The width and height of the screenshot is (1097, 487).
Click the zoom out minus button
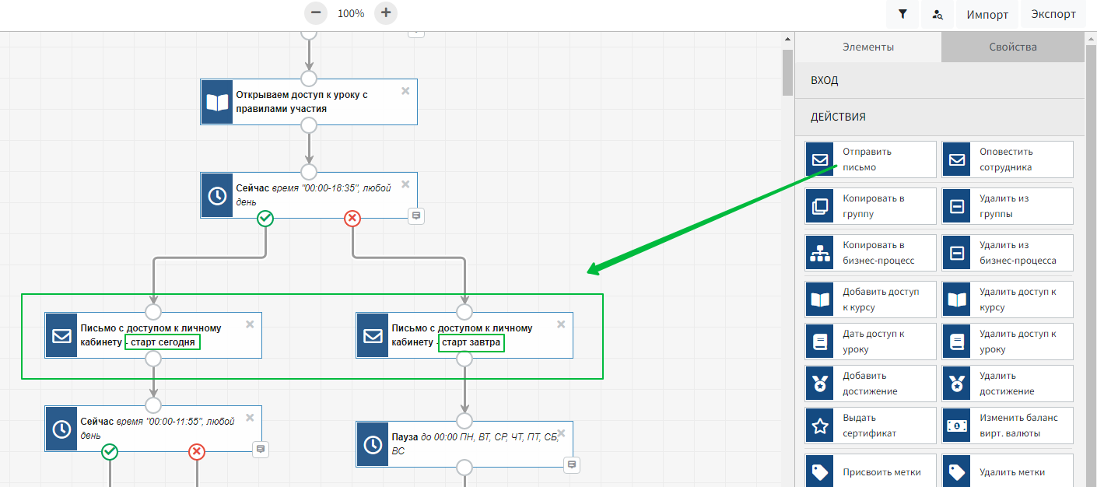tap(315, 13)
